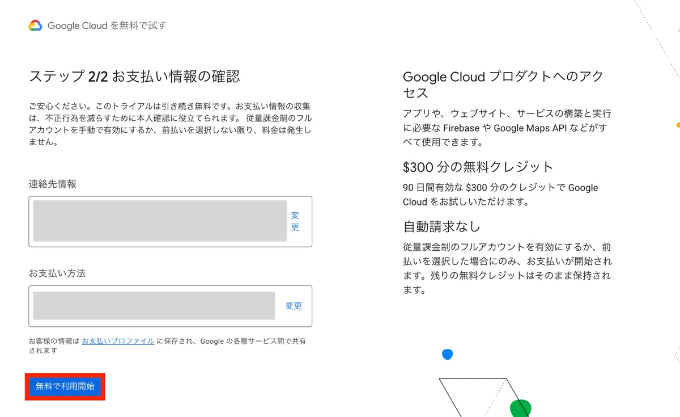Click the ステップ 2/2 お支払い情報の確認 heading

tap(134, 77)
